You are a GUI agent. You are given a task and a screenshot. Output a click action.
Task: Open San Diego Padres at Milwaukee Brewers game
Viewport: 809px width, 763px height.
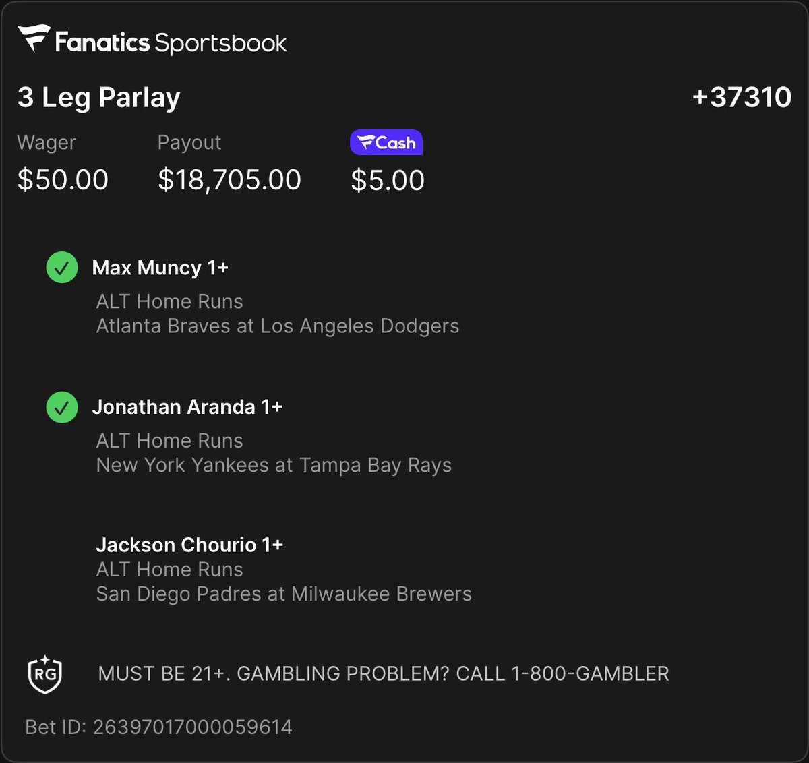point(284,594)
